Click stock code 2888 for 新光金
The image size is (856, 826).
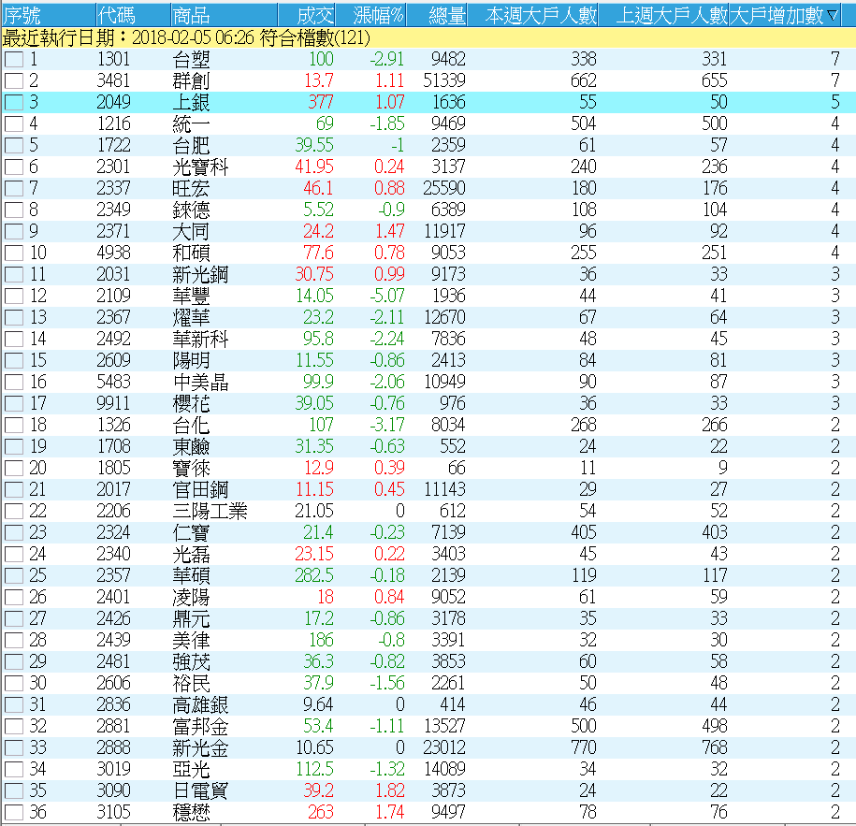(x=114, y=747)
